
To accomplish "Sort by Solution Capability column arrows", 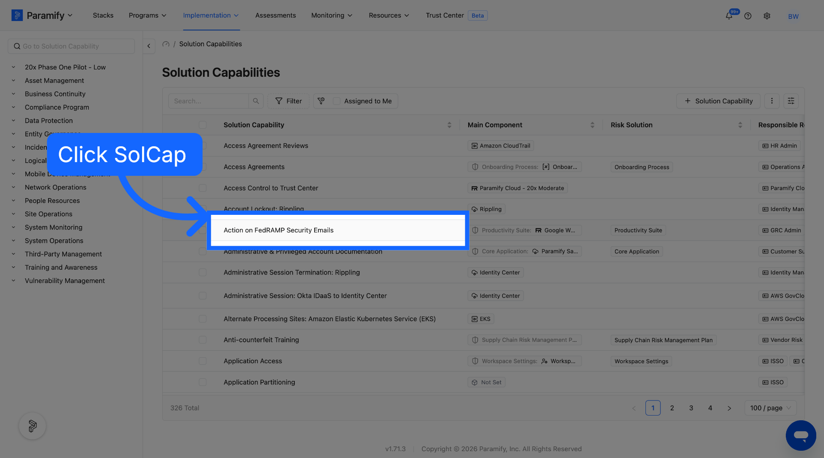I will pos(449,125).
